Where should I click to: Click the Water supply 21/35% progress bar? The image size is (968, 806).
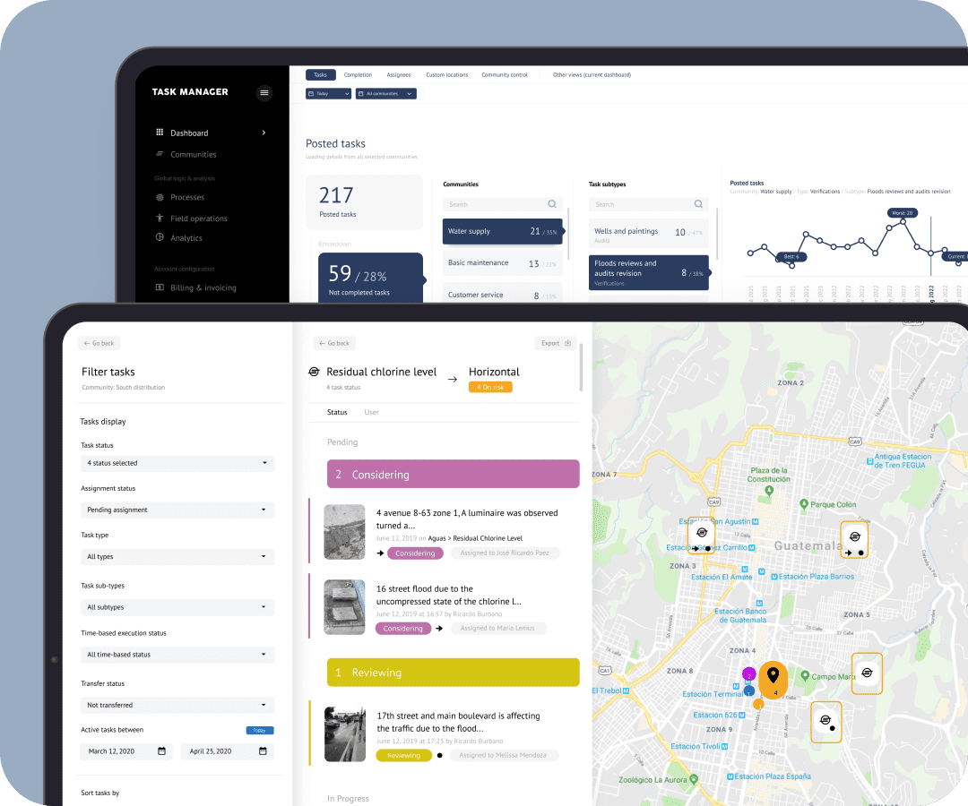pos(503,231)
